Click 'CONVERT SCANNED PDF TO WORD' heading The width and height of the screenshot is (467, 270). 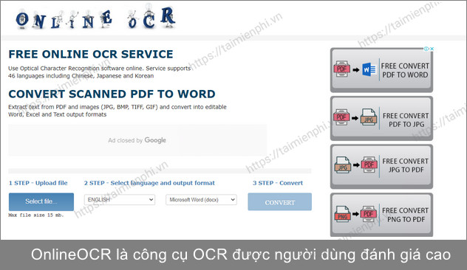pyautogui.click(x=112, y=94)
